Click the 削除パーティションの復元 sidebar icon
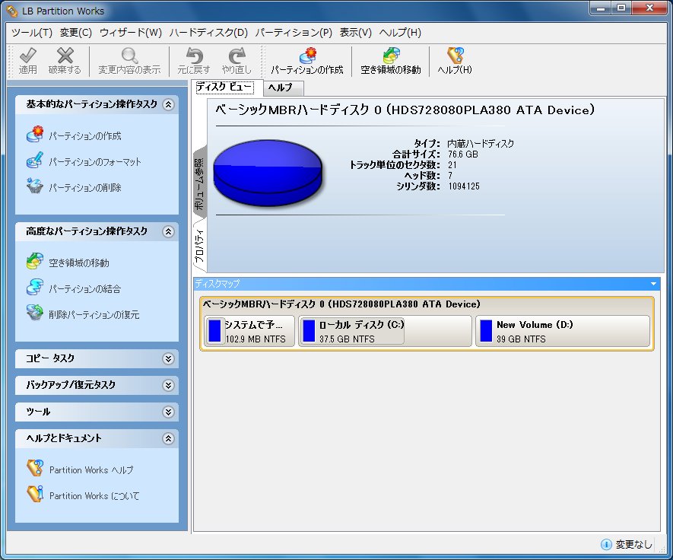The height and width of the screenshot is (560, 673). [35, 313]
